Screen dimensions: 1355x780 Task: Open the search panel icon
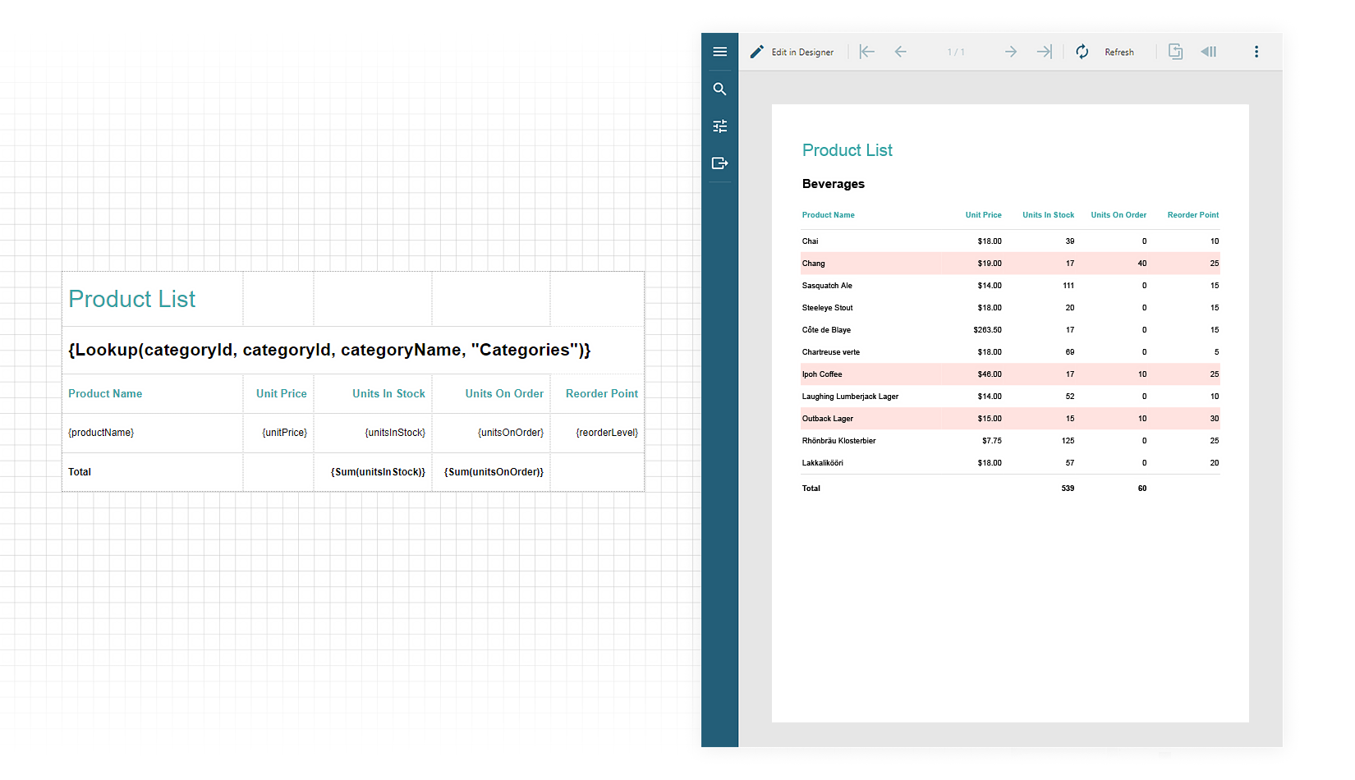[x=719, y=89]
